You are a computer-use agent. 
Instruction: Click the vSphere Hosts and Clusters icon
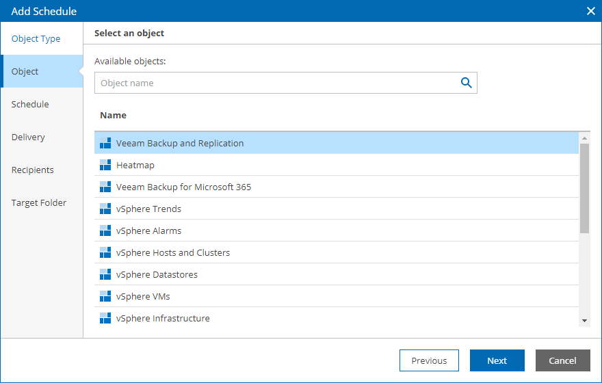105,252
